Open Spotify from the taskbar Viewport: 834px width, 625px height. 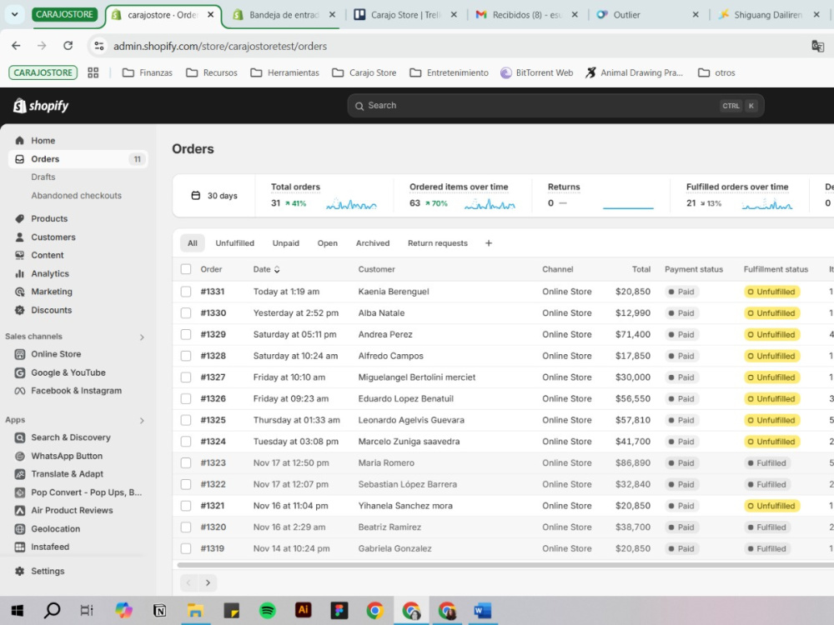click(268, 611)
